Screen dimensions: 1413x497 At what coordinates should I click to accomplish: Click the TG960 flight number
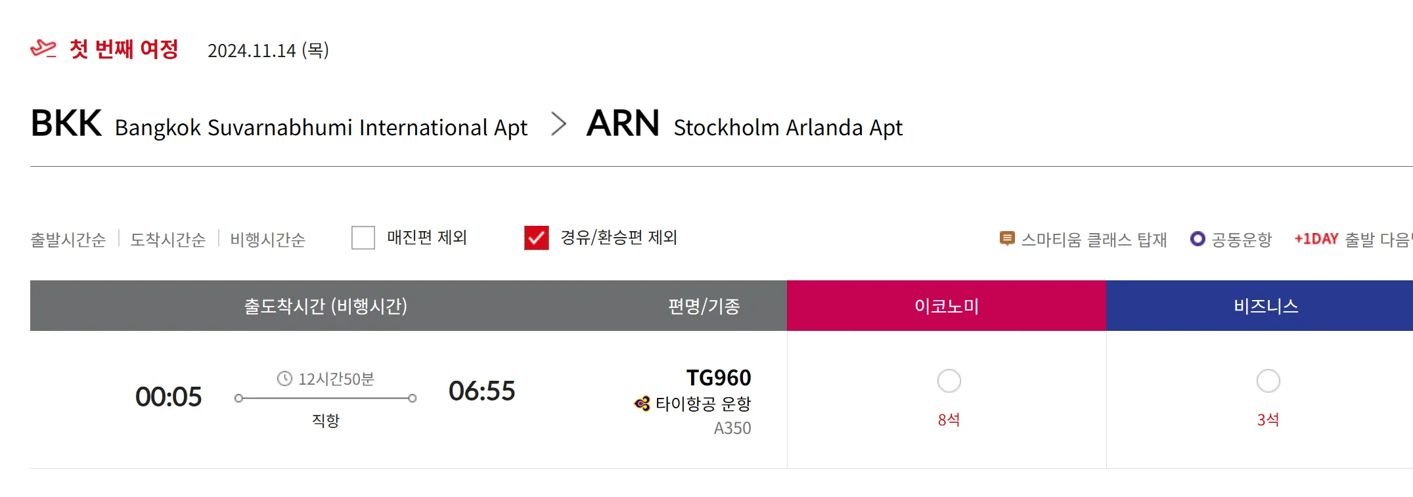coord(718,378)
